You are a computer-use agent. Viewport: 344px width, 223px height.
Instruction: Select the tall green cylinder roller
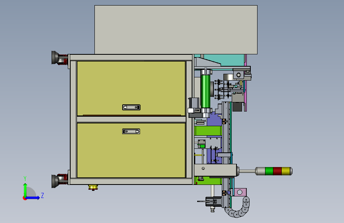click(x=206, y=91)
